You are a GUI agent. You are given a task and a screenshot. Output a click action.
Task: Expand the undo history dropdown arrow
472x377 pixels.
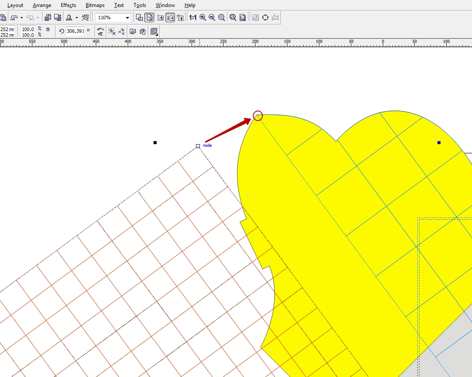coord(21,18)
